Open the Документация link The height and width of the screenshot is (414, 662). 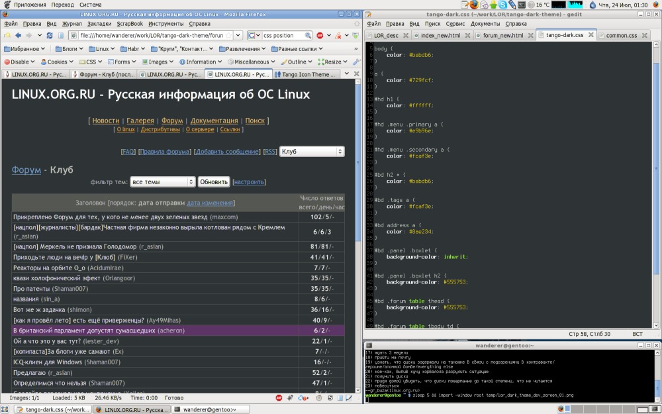(214, 121)
